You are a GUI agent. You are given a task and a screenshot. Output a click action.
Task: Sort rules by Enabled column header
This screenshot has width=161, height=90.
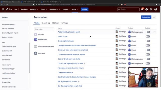148,28
